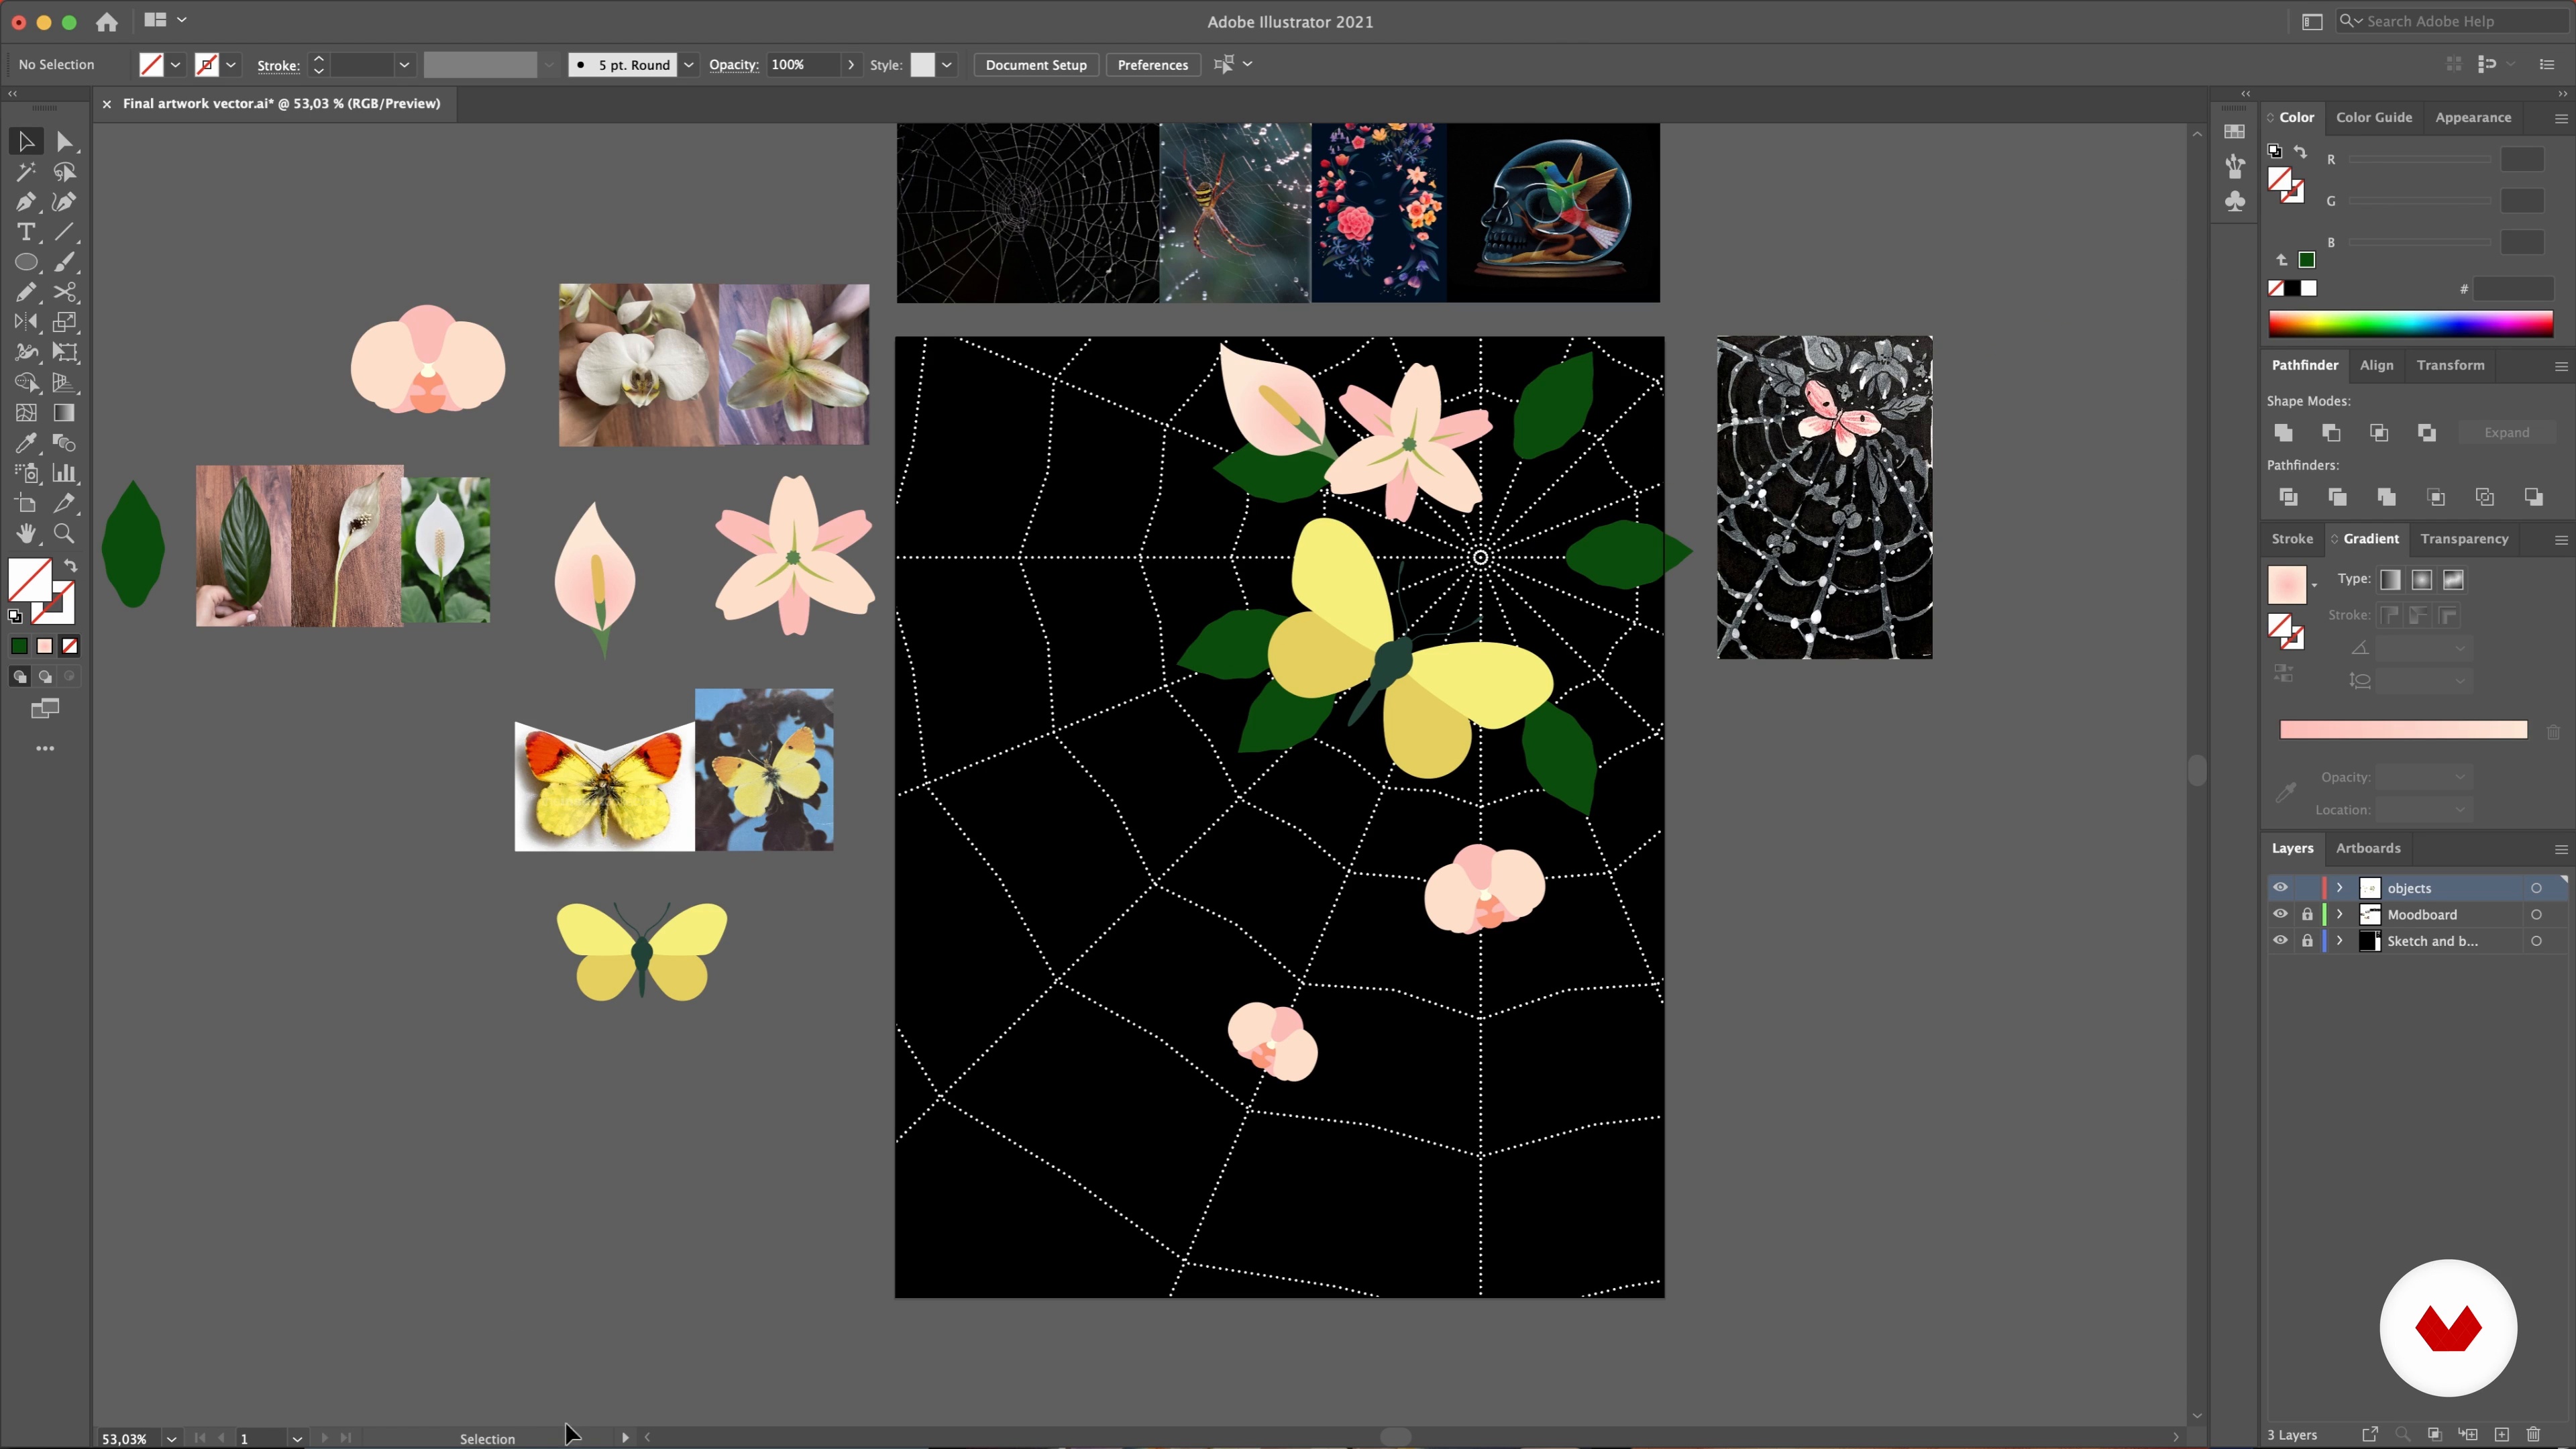Open the Style dropdown arrow
The width and height of the screenshot is (2576, 1449).
pyautogui.click(x=946, y=65)
